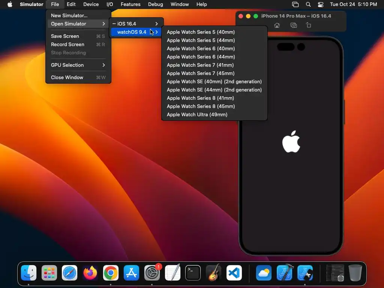This screenshot has width=384, height=288.
Task: Select Apple Watch SE (40mm) (2nd generation)
Action: tap(214, 81)
